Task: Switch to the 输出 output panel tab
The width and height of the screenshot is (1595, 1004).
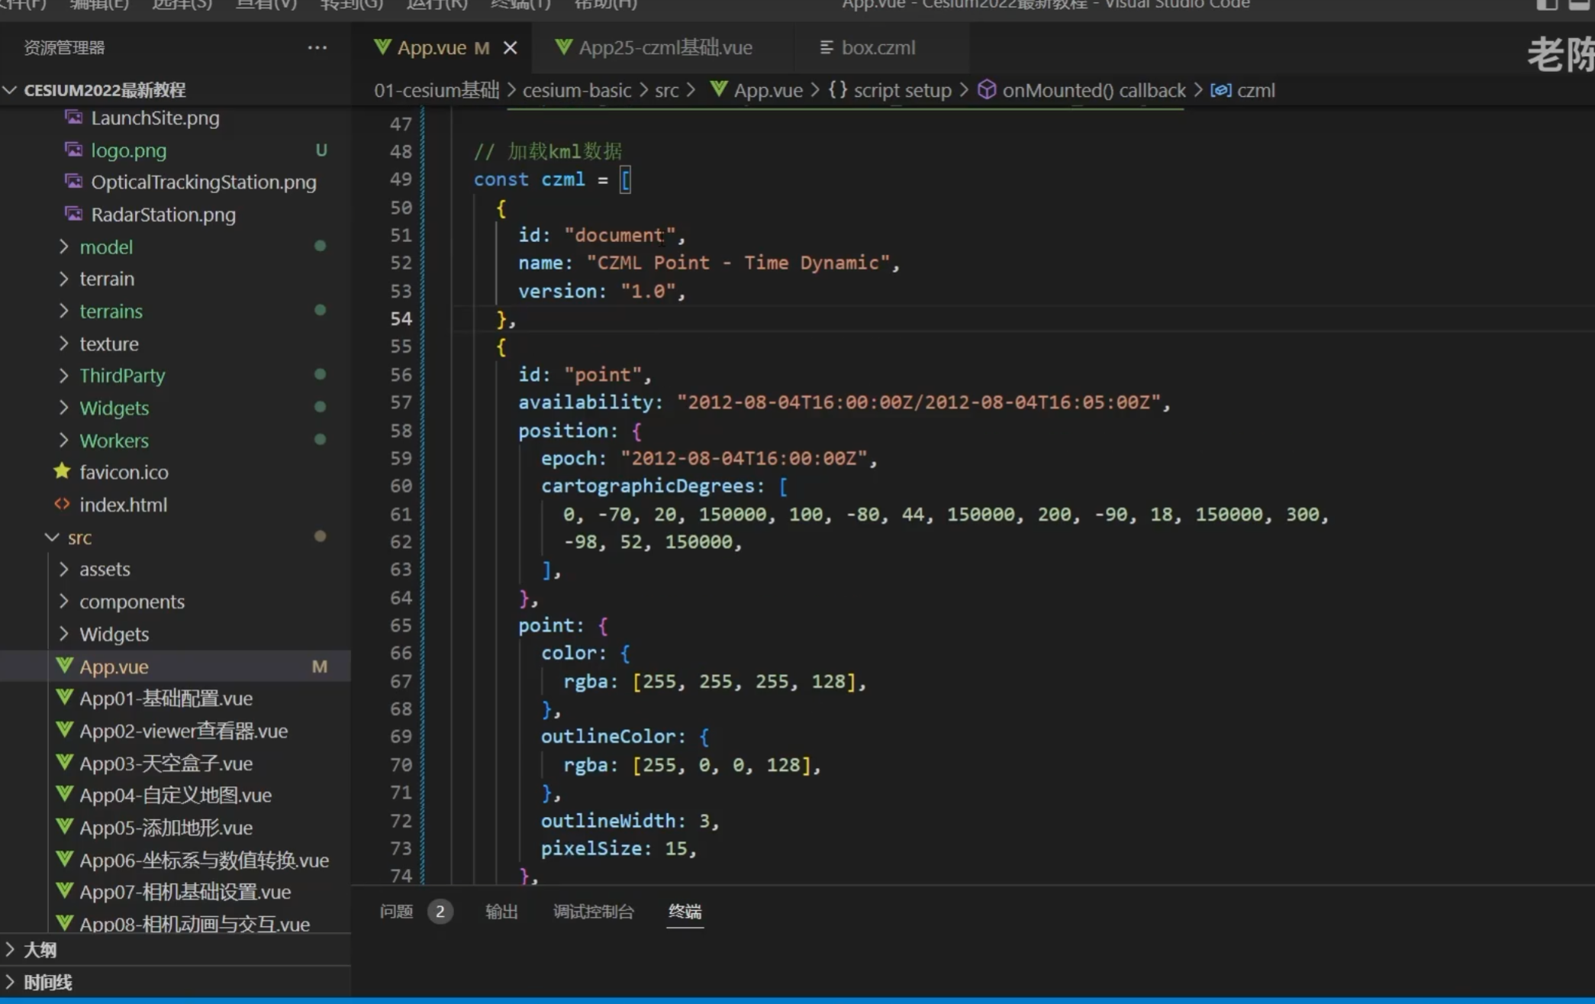Action: click(x=501, y=911)
